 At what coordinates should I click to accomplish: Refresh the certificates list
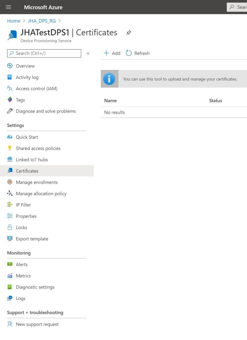click(x=138, y=53)
